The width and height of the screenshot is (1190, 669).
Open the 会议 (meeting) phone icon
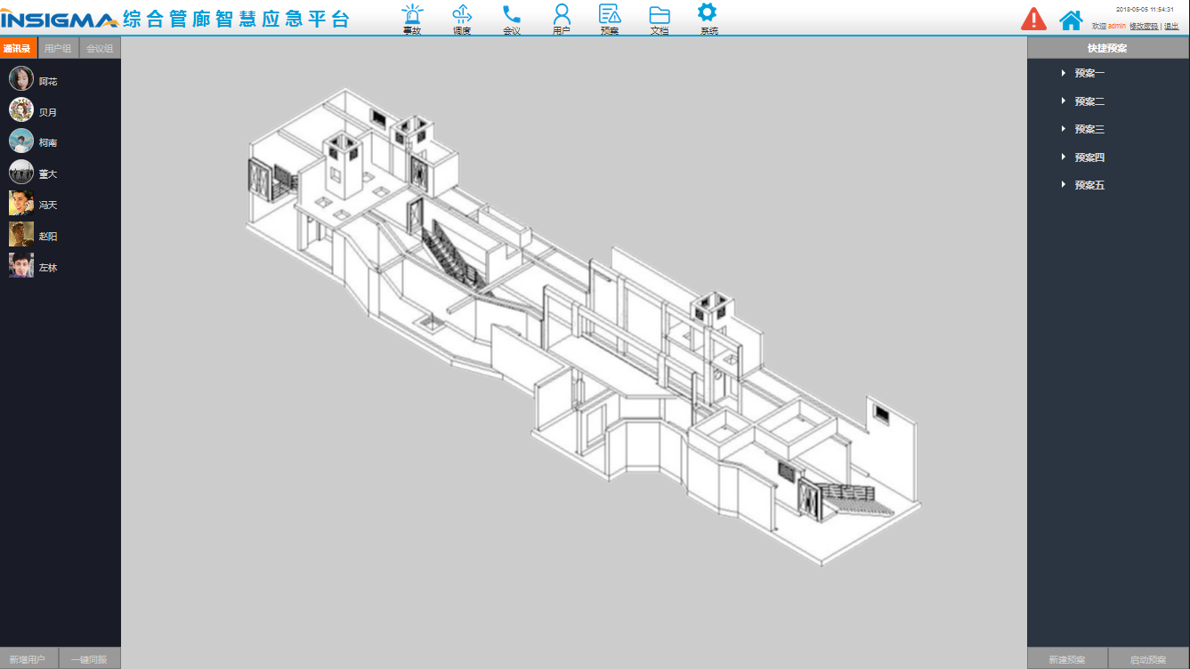(510, 16)
